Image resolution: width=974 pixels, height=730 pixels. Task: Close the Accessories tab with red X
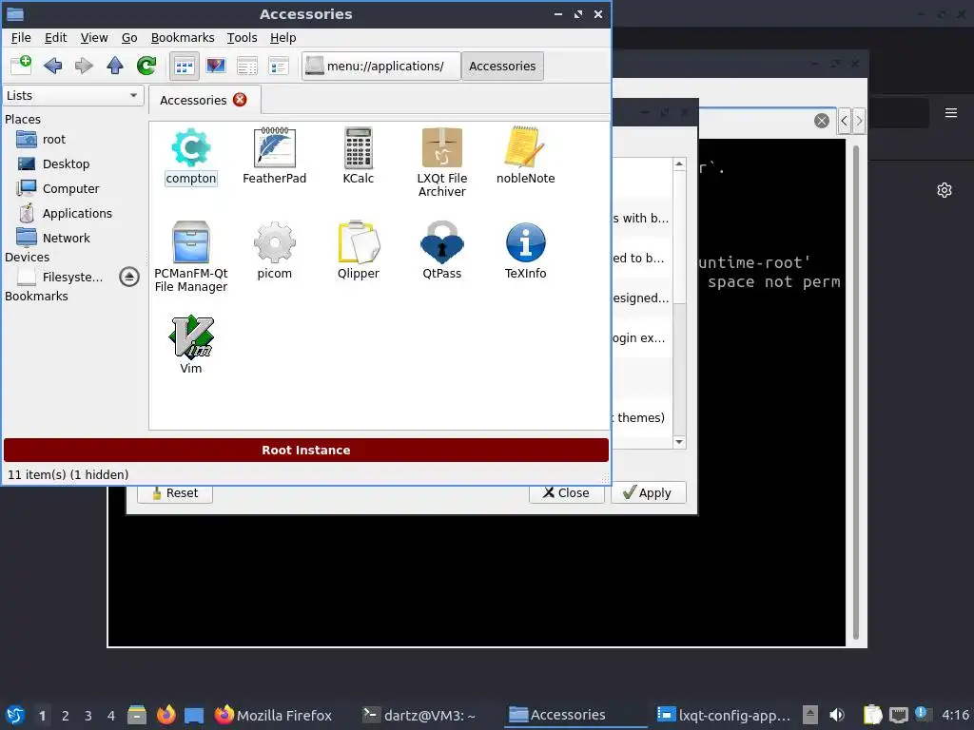pos(240,100)
